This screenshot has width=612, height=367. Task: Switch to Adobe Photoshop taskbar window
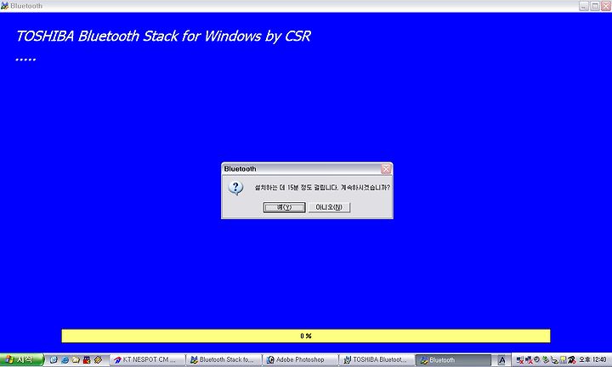pyautogui.click(x=300, y=360)
